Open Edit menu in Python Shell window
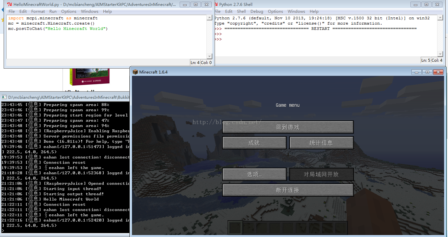Image resolution: width=448 pixels, height=237 pixels. [x=229, y=11]
